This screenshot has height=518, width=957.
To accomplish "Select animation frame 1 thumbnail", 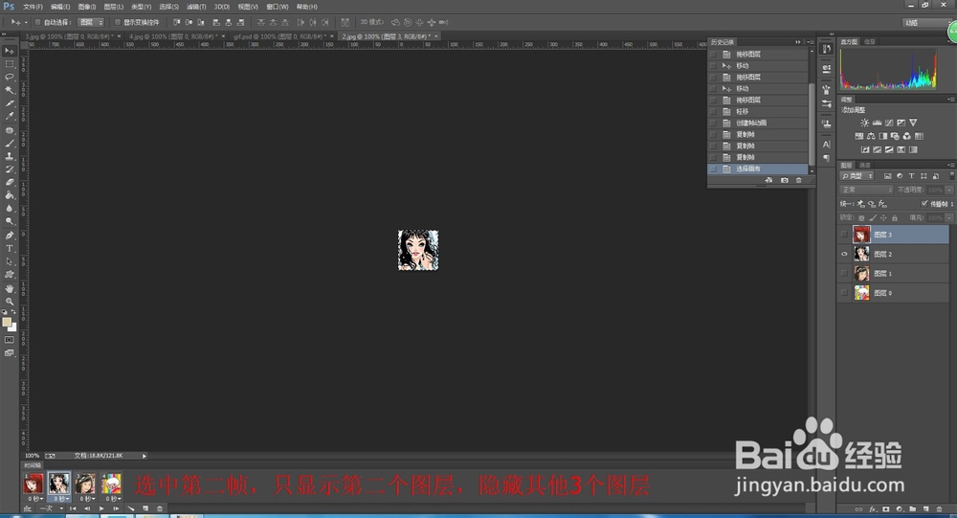I will [33, 484].
